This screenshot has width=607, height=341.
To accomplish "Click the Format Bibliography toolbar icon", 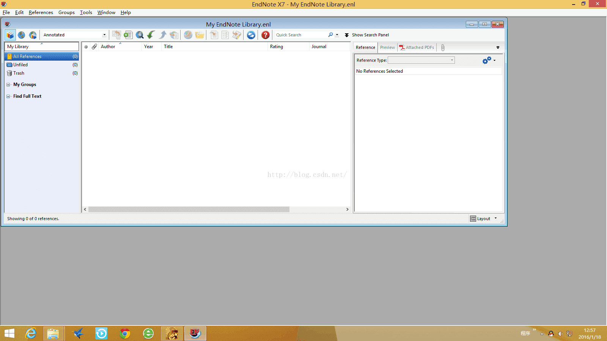I will pyautogui.click(x=225, y=35).
